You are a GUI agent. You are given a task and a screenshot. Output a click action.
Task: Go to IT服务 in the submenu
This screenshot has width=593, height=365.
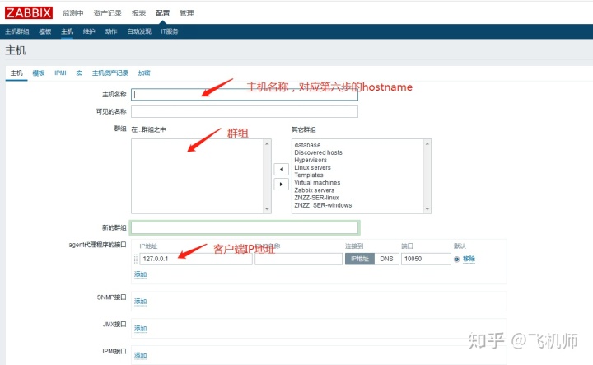[x=170, y=31]
